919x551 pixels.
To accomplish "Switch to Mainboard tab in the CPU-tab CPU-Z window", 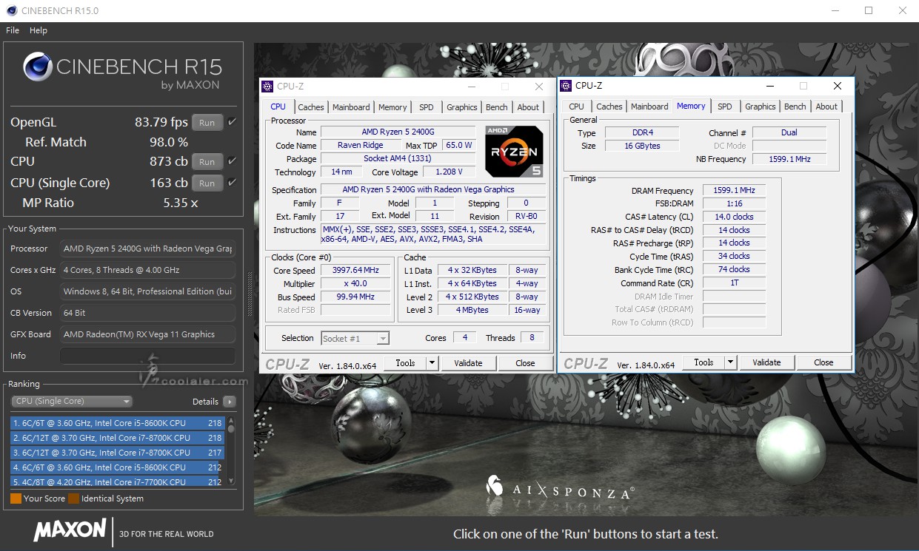I will (x=351, y=107).
